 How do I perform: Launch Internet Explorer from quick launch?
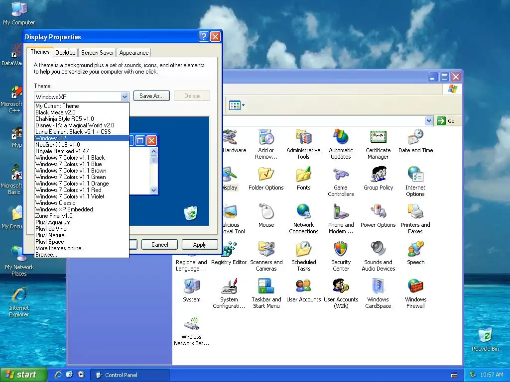58,375
